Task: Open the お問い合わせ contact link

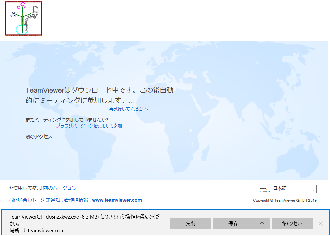Action: click(x=23, y=200)
